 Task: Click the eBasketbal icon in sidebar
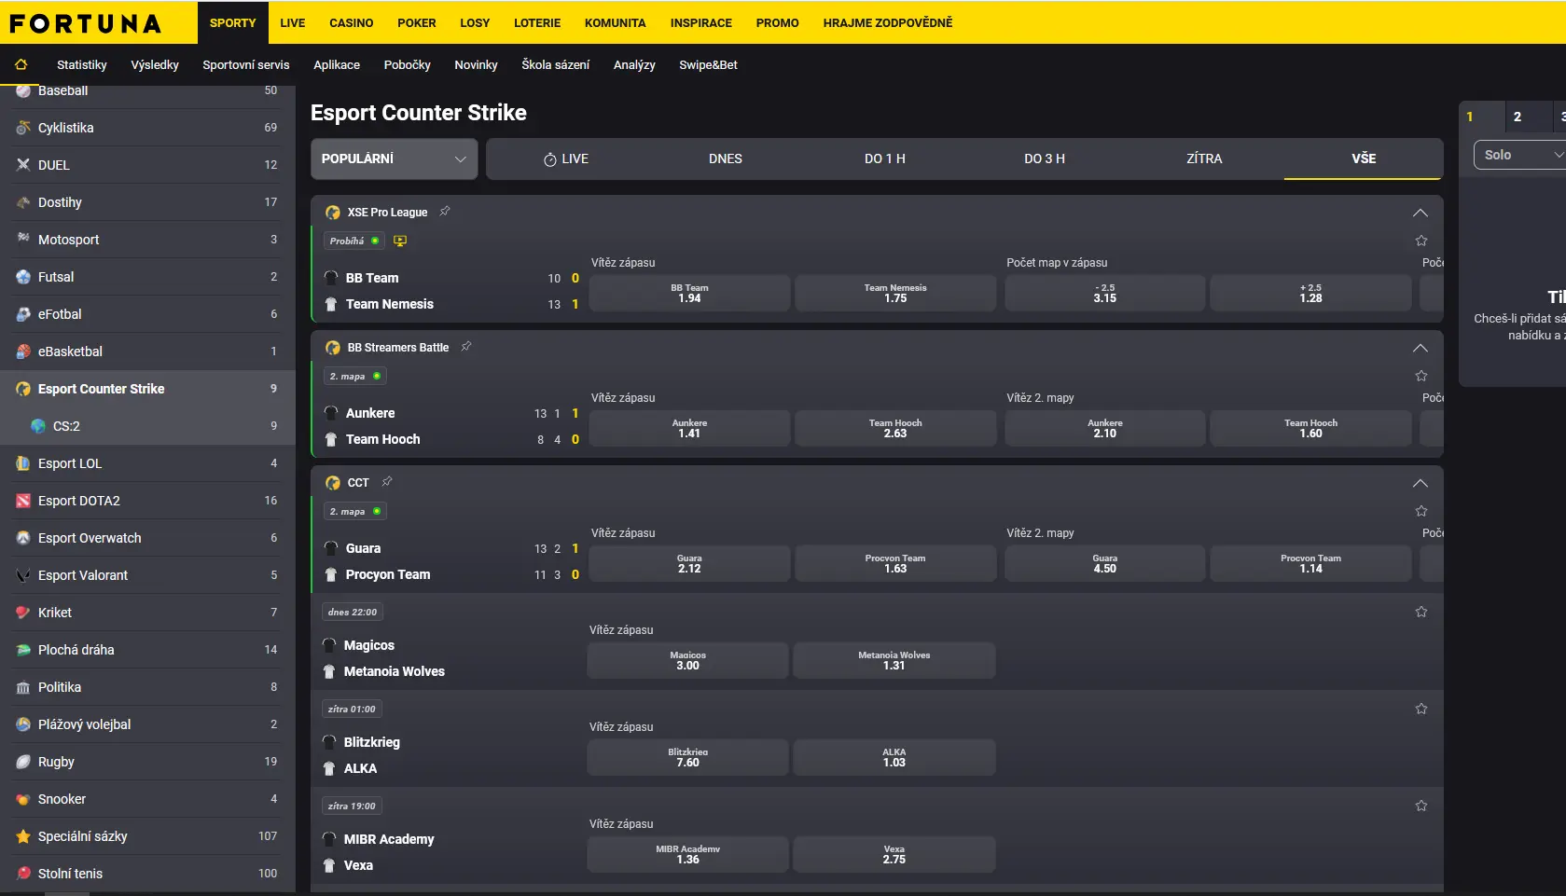(23, 352)
